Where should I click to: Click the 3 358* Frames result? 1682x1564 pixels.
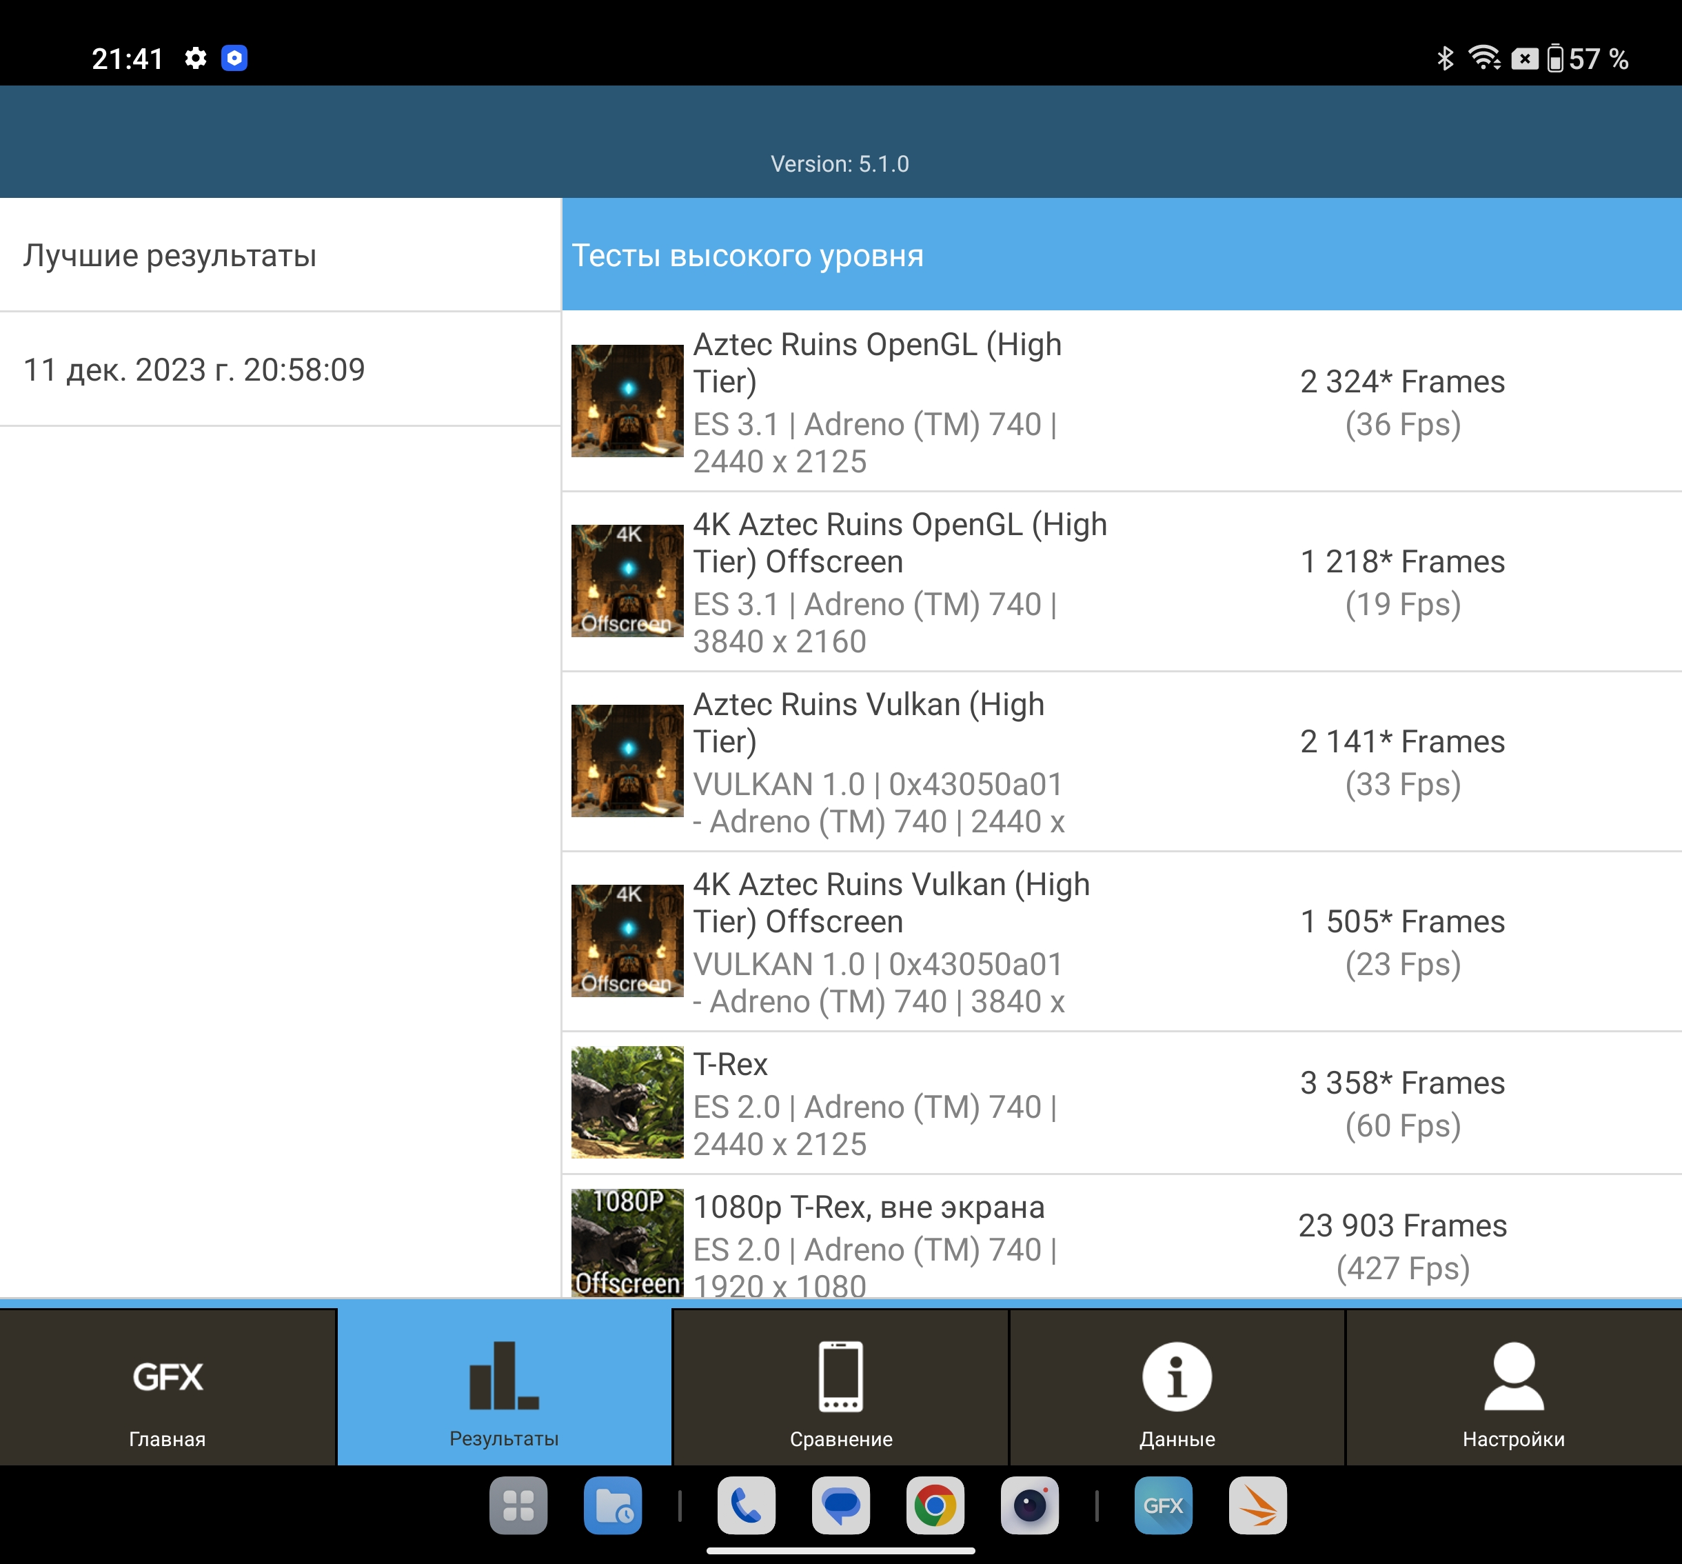click(1403, 1083)
